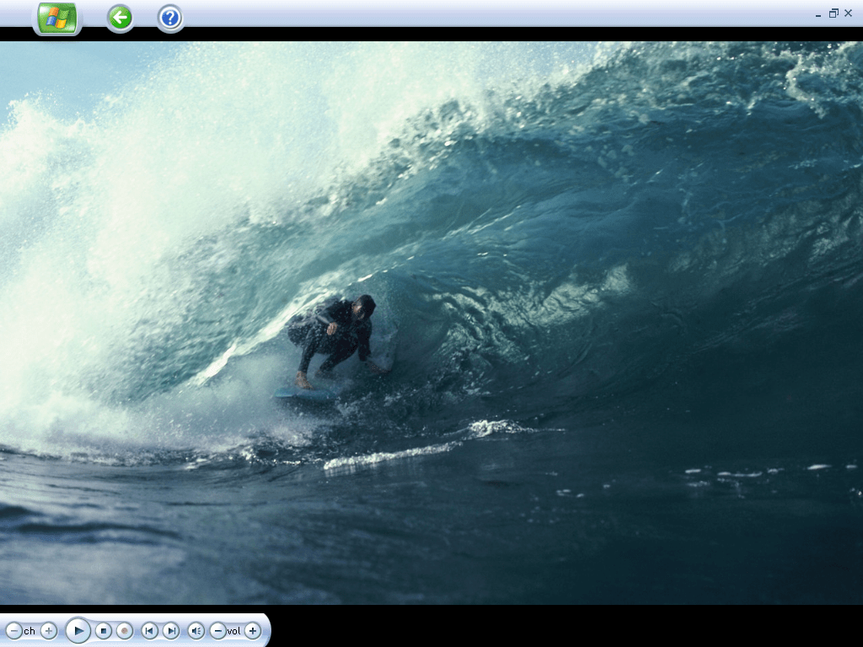Increase volume with the plus button
863x647 pixels.
pos(252,630)
